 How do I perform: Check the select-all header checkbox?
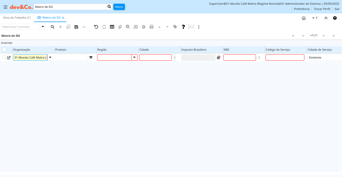pyautogui.click(x=4, y=50)
